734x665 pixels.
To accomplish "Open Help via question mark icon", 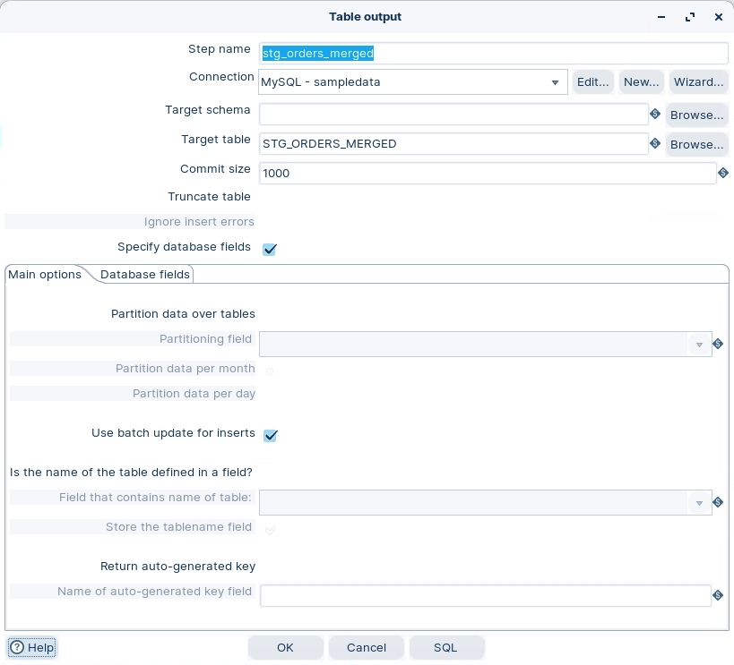I will pos(17,647).
